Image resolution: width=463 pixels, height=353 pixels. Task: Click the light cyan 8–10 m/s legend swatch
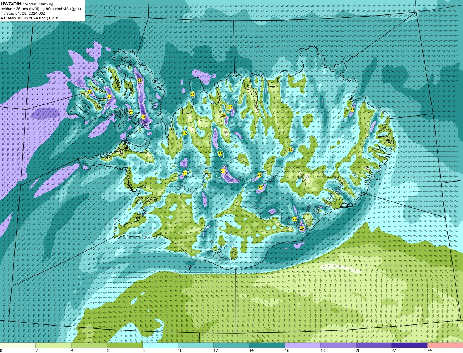tap(160, 345)
